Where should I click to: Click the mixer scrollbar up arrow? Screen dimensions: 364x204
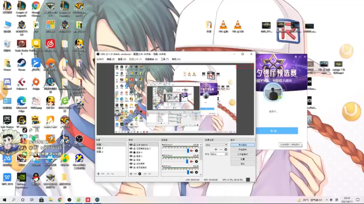(x=201, y=145)
